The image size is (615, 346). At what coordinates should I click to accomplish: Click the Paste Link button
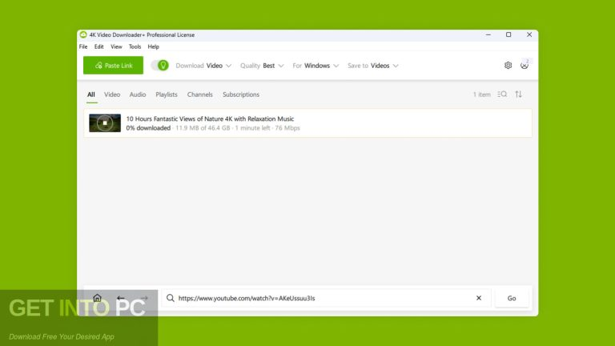click(x=113, y=66)
